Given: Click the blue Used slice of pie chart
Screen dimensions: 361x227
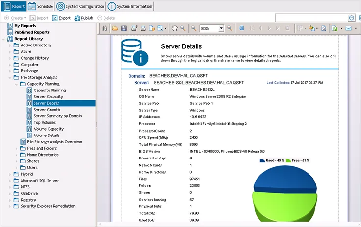Looking at the screenshot, I should point(285,179).
